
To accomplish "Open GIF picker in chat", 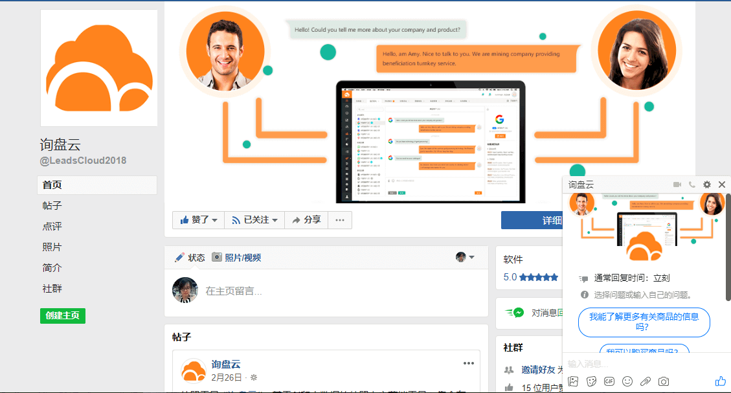I will pyautogui.click(x=609, y=381).
